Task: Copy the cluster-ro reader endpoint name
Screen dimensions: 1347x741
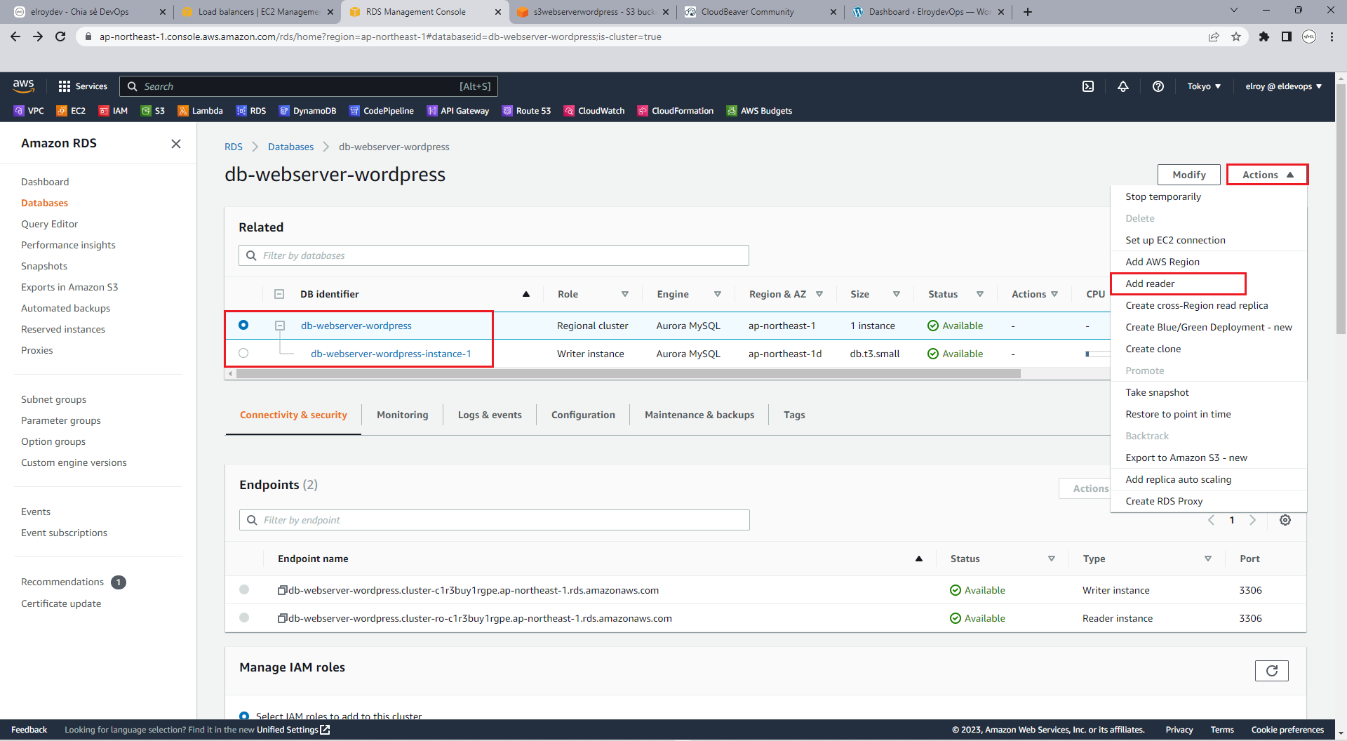Action: [x=282, y=618]
